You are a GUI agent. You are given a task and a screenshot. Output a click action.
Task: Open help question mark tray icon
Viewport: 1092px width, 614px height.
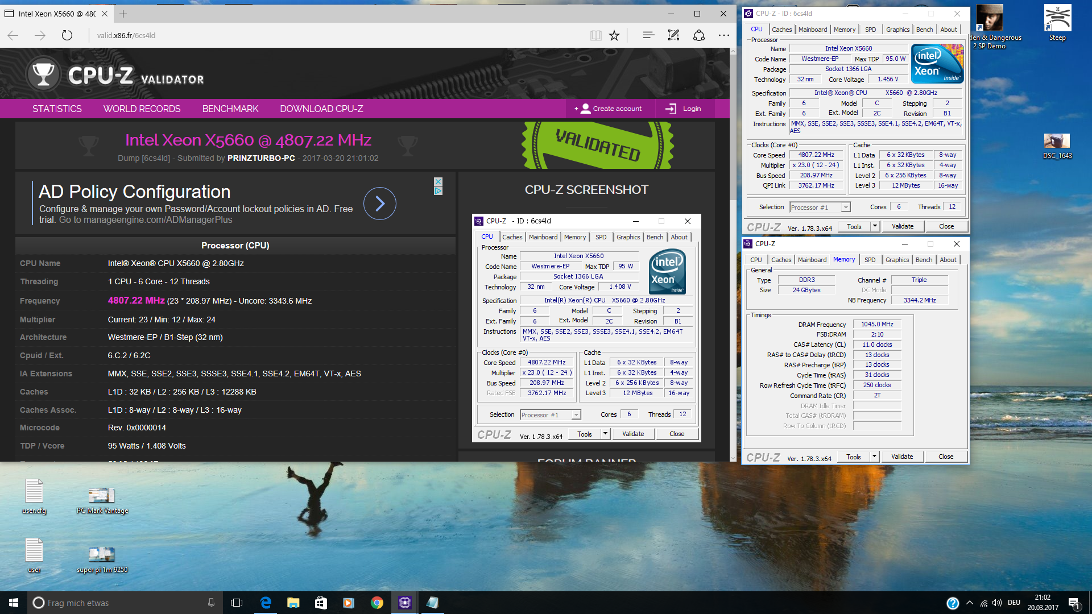(x=953, y=603)
